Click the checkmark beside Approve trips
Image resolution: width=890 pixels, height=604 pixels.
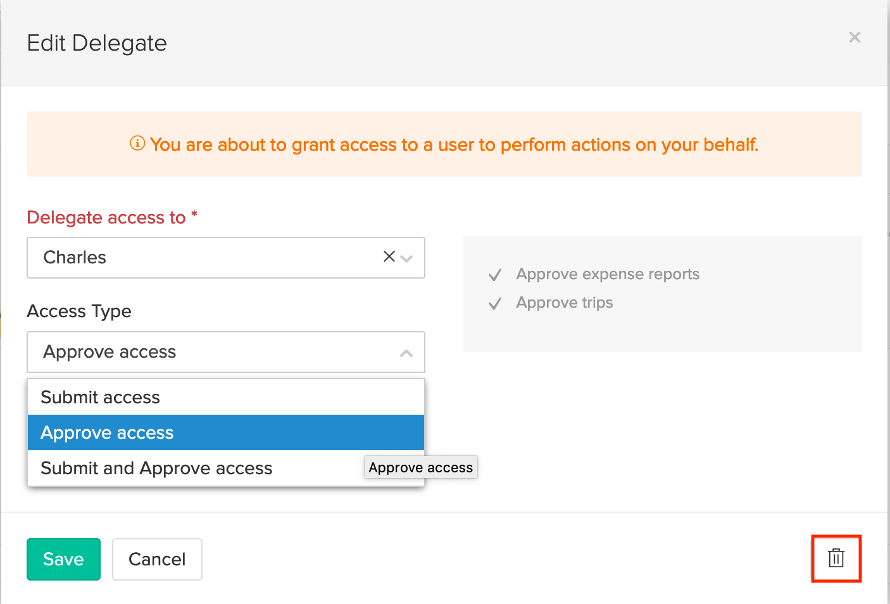pos(494,303)
